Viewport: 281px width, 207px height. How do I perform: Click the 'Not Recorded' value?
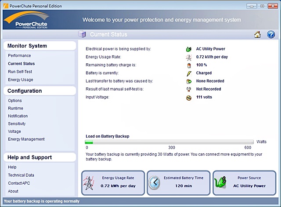(209, 89)
